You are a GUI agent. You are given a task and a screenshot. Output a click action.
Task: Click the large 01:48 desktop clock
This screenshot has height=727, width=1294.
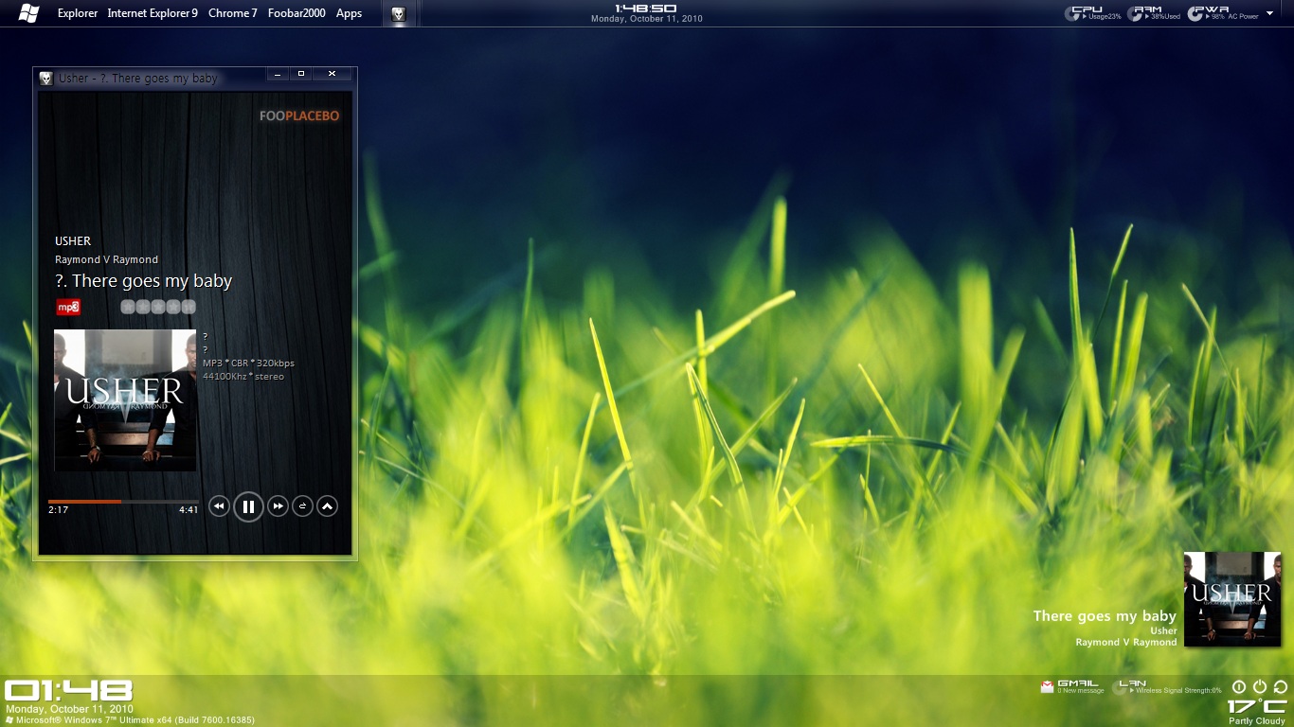pos(69,690)
